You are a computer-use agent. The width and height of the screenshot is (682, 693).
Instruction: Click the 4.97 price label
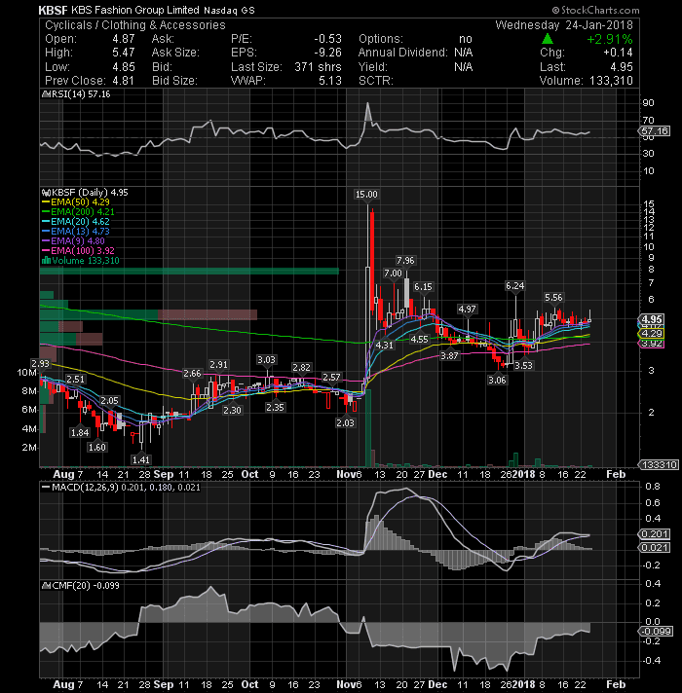tap(467, 309)
